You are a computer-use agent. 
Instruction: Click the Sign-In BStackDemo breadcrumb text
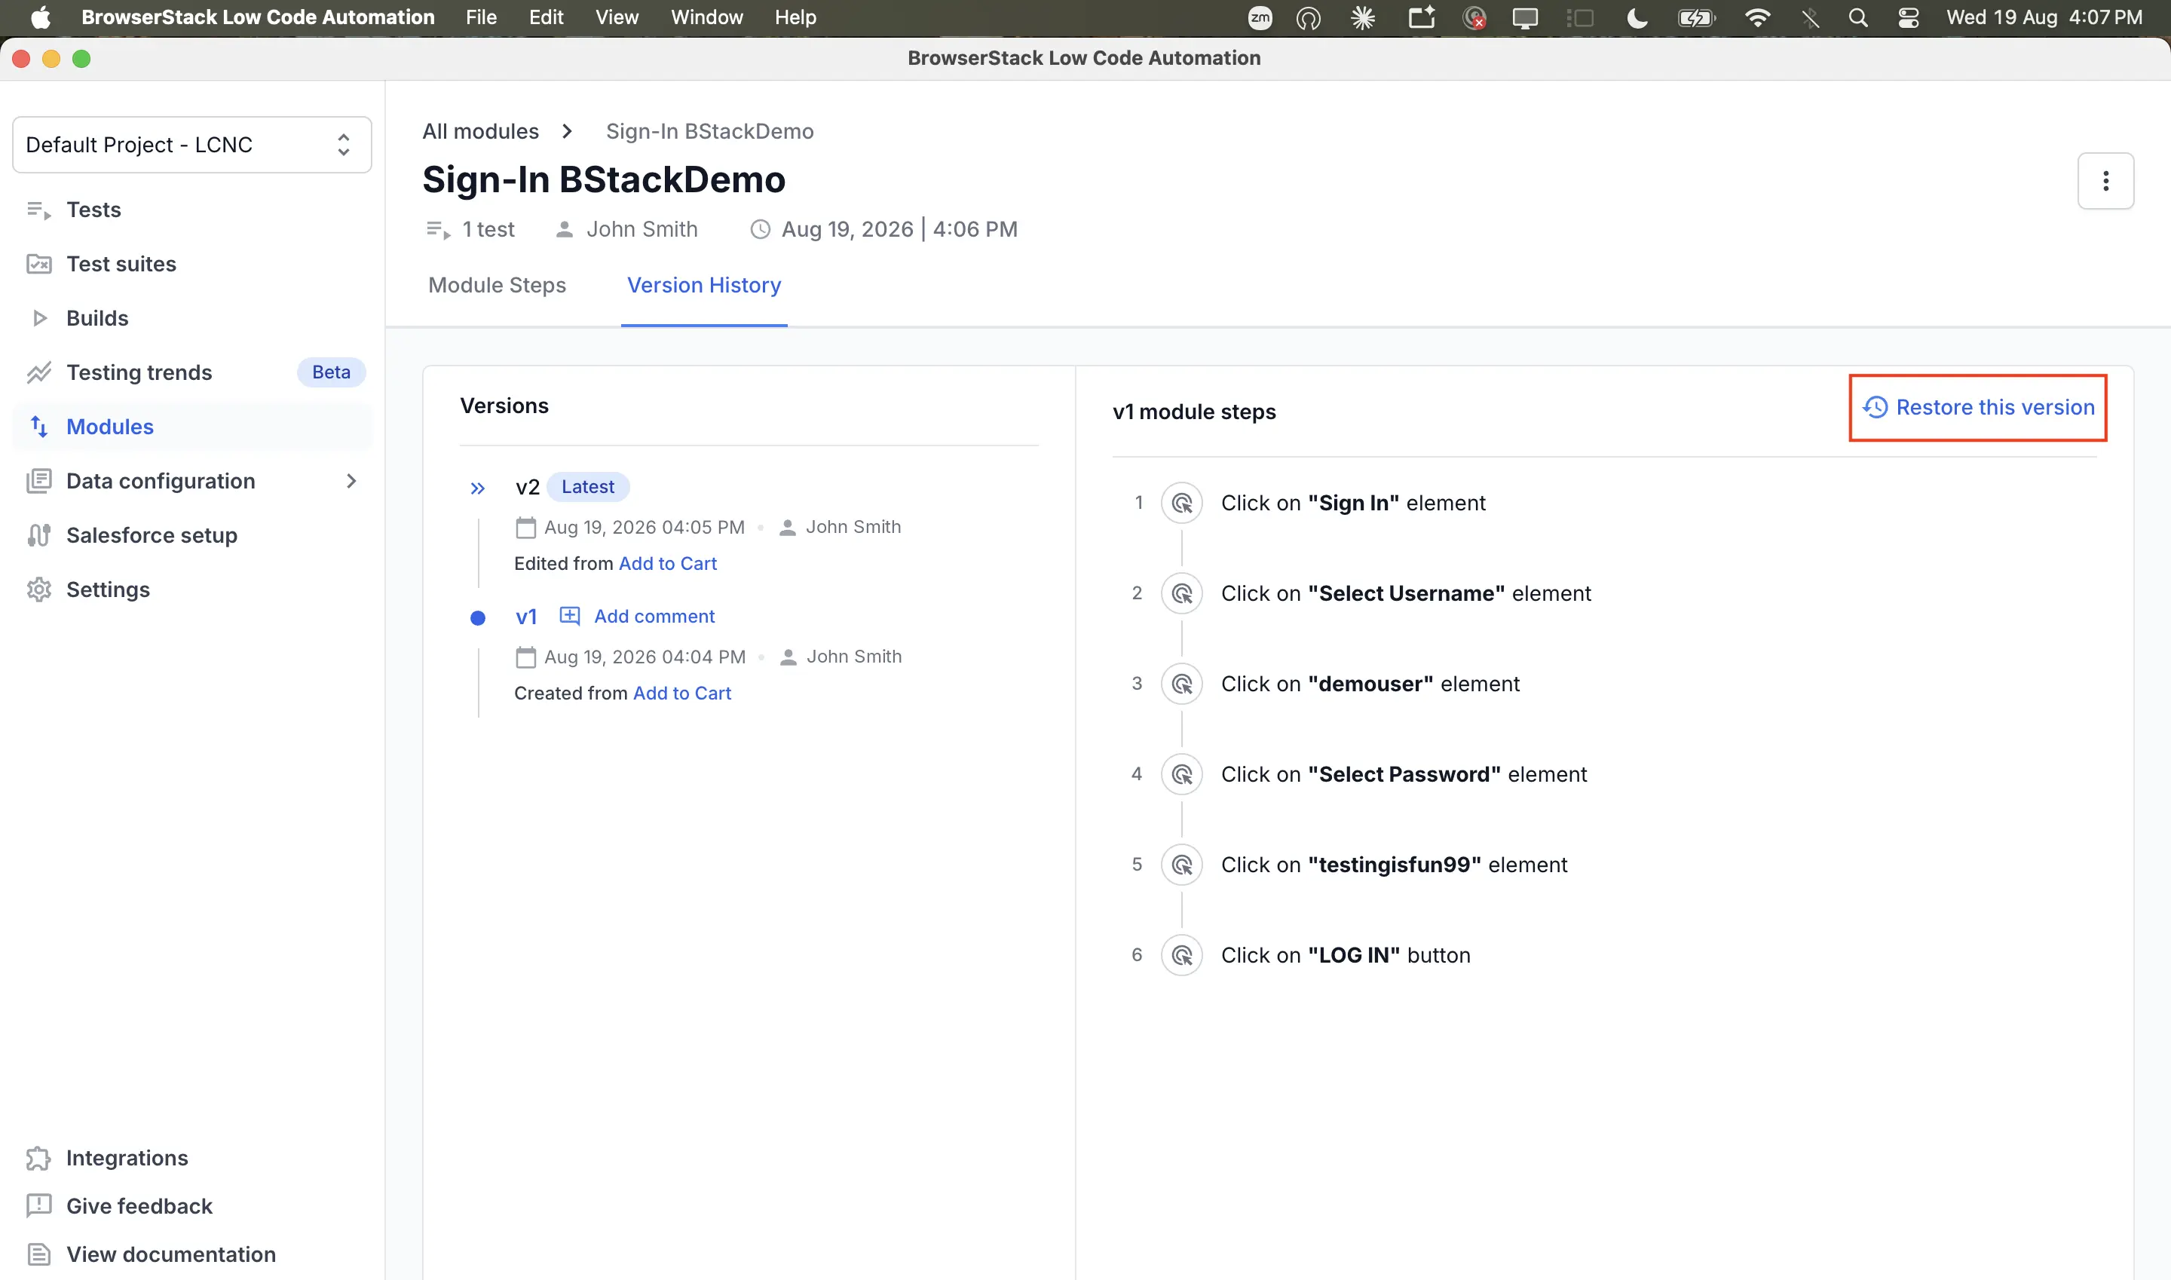click(710, 131)
